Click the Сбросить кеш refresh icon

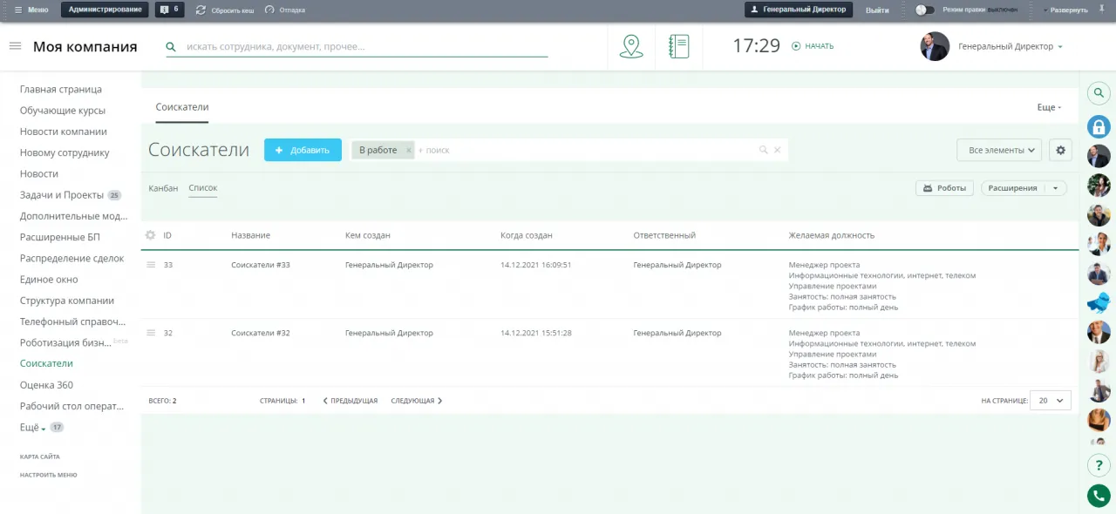201,10
